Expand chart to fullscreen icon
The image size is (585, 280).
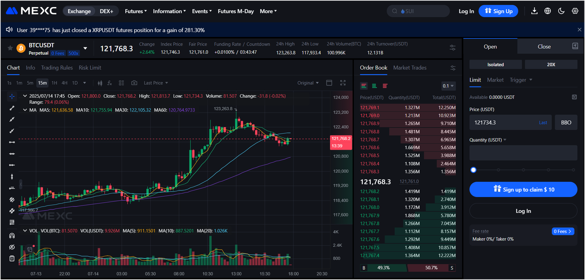[343, 83]
